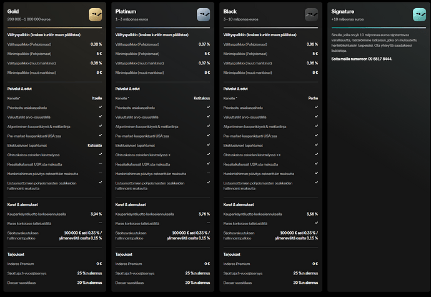The height and width of the screenshot is (297, 431).
Task: Click Black checkmark for Reaaliaikakurssit USA:sta maksutta
Action: (316, 163)
